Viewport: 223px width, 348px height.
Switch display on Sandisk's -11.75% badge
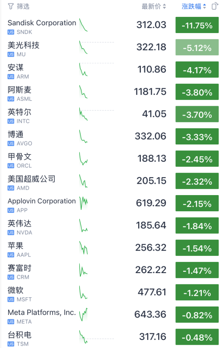[197, 25]
